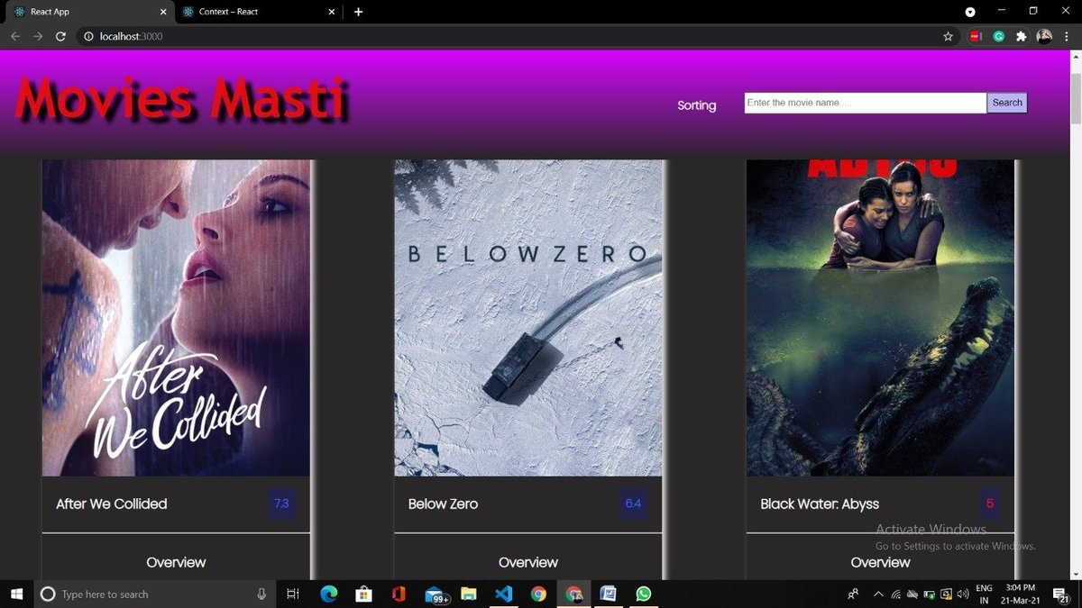This screenshot has height=608, width=1082.
Task: Open Overview under Below Zero
Action: coord(528,562)
